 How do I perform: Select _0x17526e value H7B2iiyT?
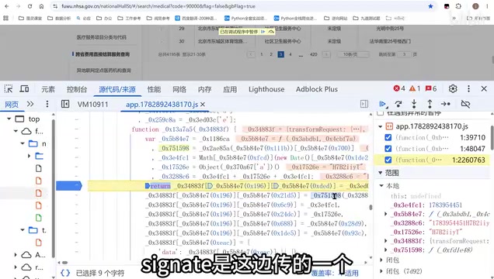pos(446,232)
